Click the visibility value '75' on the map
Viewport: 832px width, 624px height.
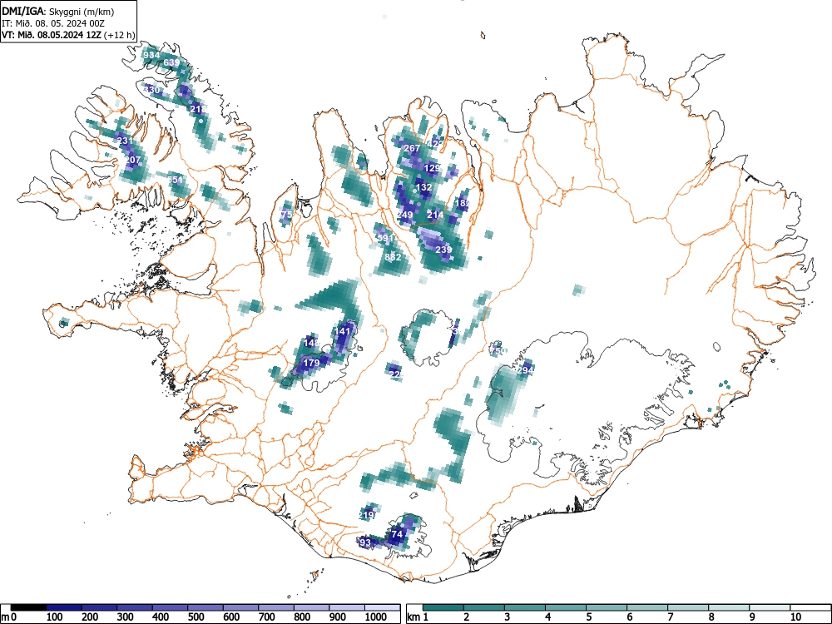[x=286, y=215]
